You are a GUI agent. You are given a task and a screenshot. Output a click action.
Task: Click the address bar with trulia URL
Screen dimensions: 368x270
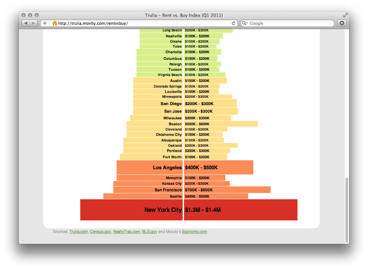(142, 23)
